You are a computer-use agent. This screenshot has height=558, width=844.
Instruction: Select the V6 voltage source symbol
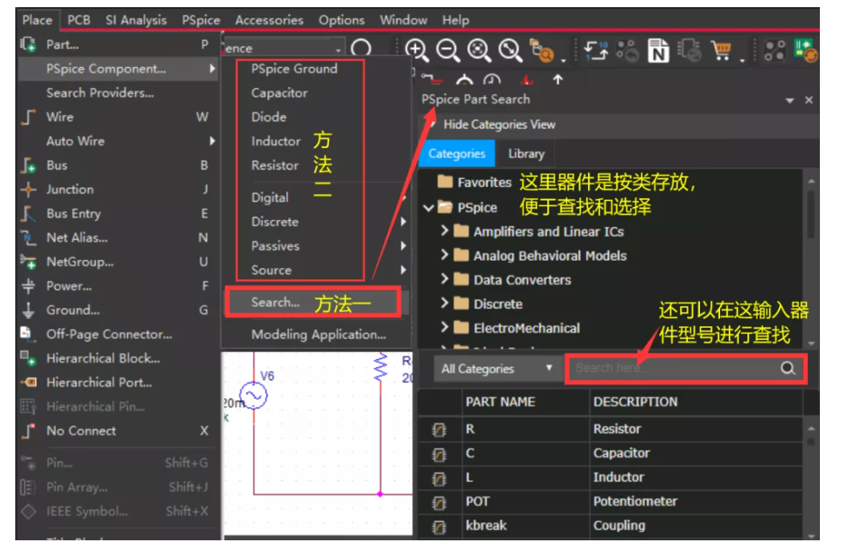(253, 396)
